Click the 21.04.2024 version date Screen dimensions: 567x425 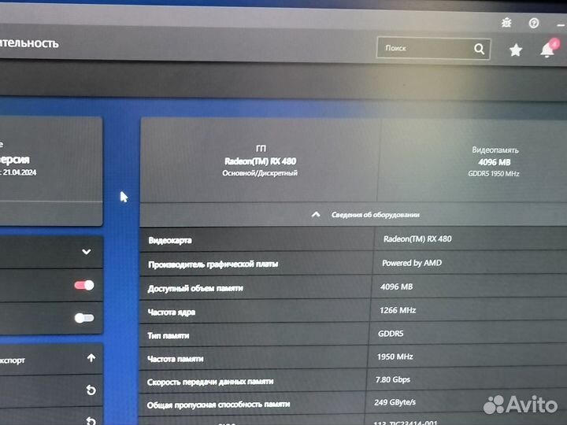click(x=20, y=172)
